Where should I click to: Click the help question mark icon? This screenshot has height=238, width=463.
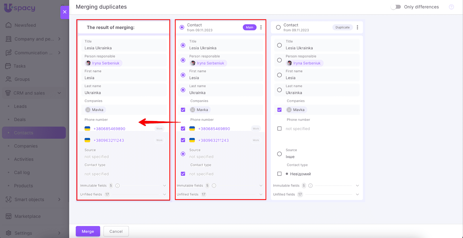coord(451,7)
